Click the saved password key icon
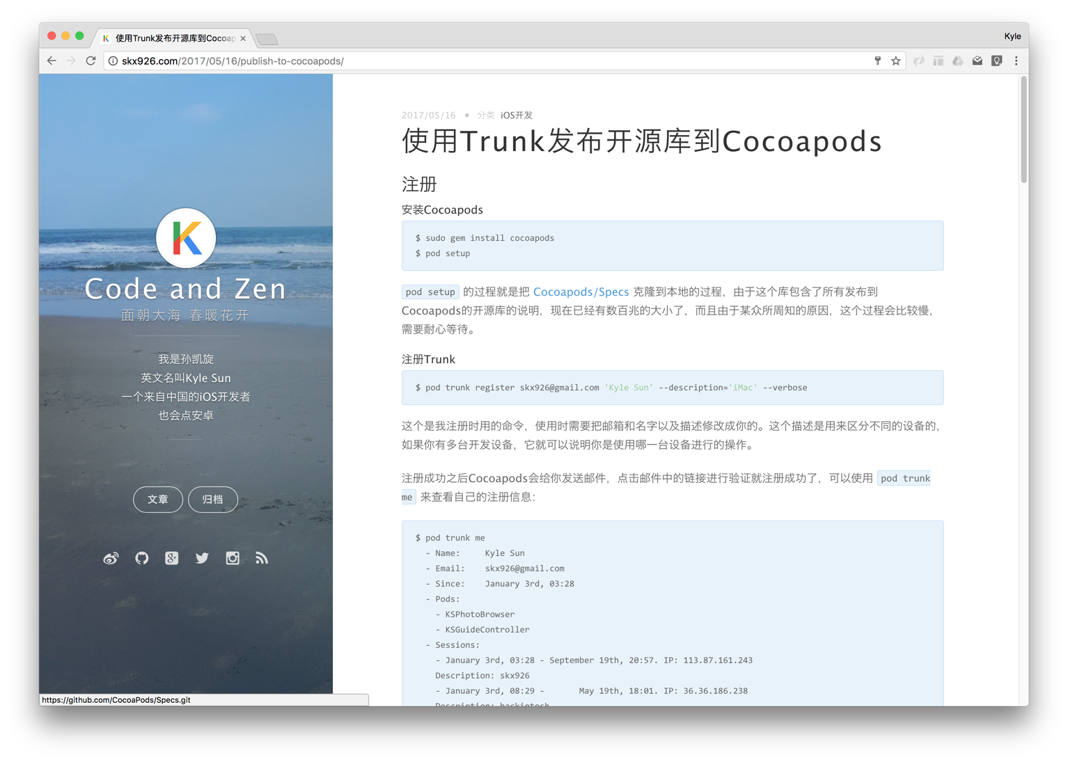The height and width of the screenshot is (762, 1068). (877, 61)
